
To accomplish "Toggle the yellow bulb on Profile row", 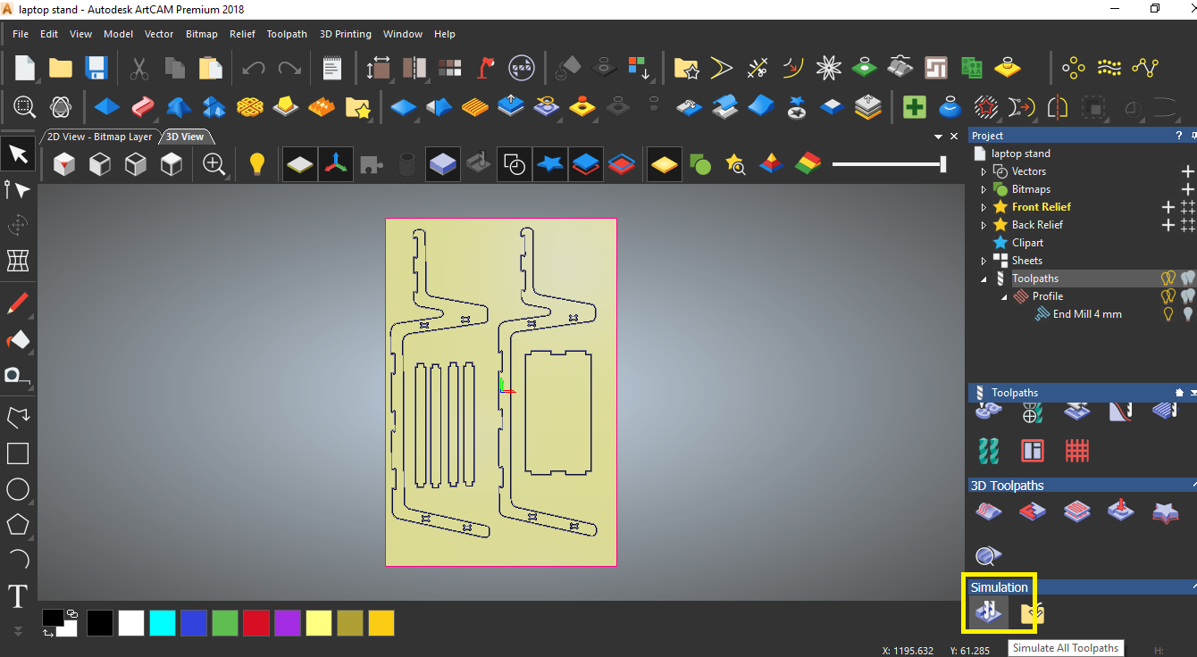I will coord(1167,296).
